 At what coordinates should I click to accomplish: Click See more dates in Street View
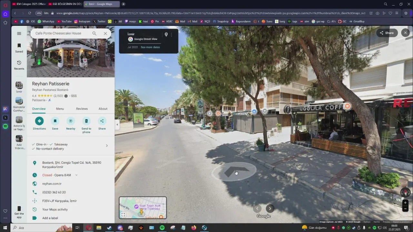[x=150, y=47]
